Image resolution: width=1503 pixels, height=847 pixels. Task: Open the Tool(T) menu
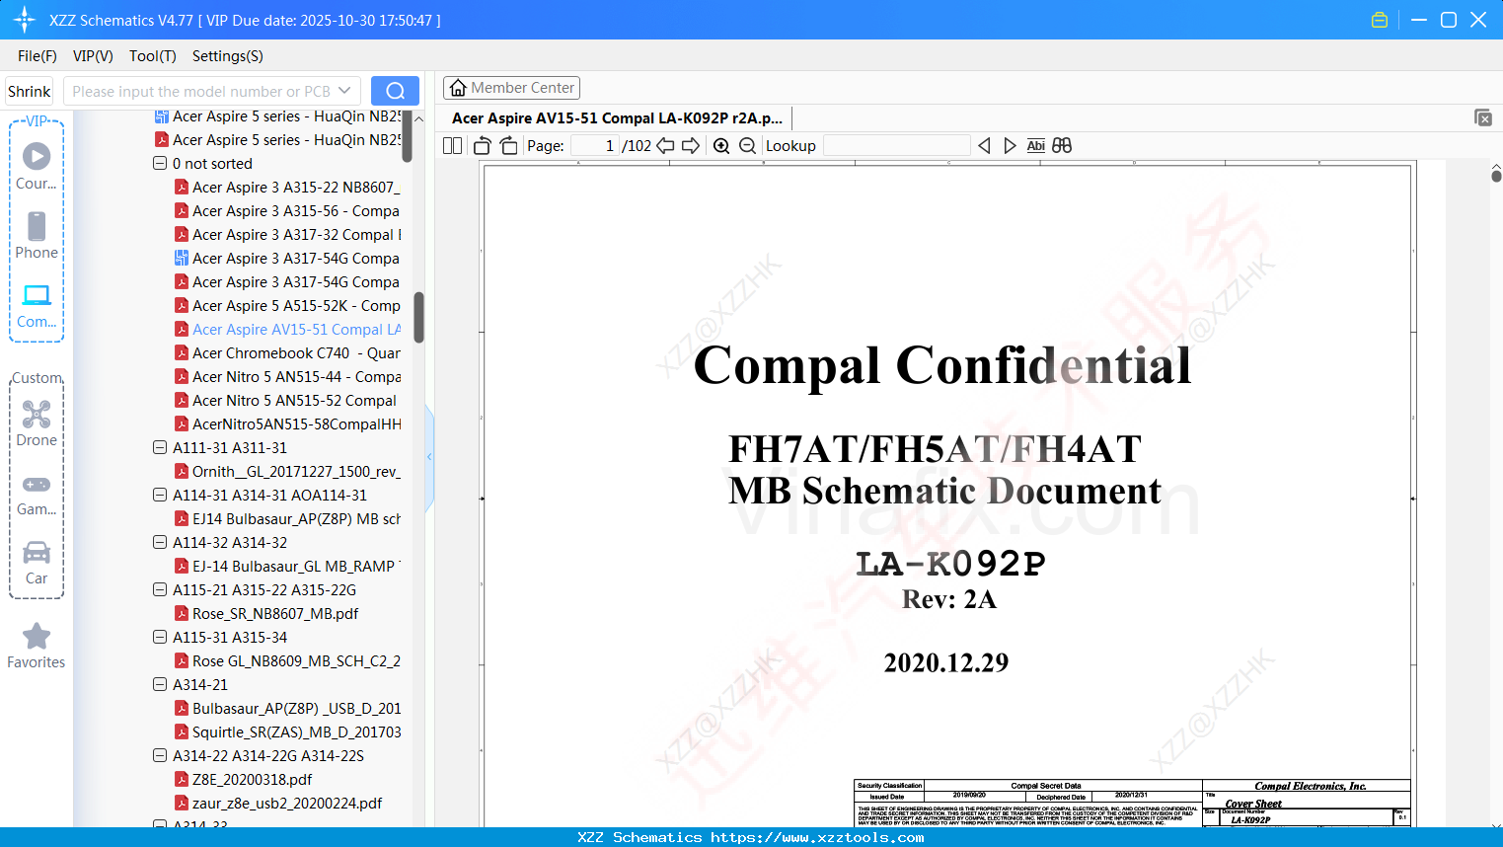tap(153, 56)
